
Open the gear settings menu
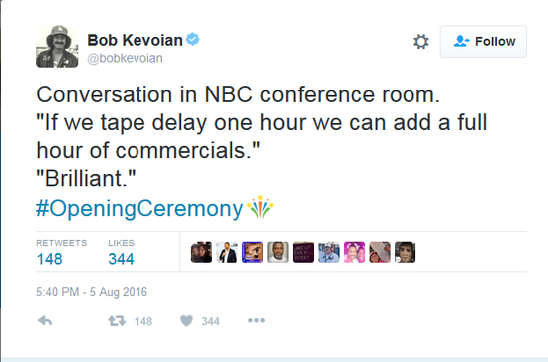(421, 42)
